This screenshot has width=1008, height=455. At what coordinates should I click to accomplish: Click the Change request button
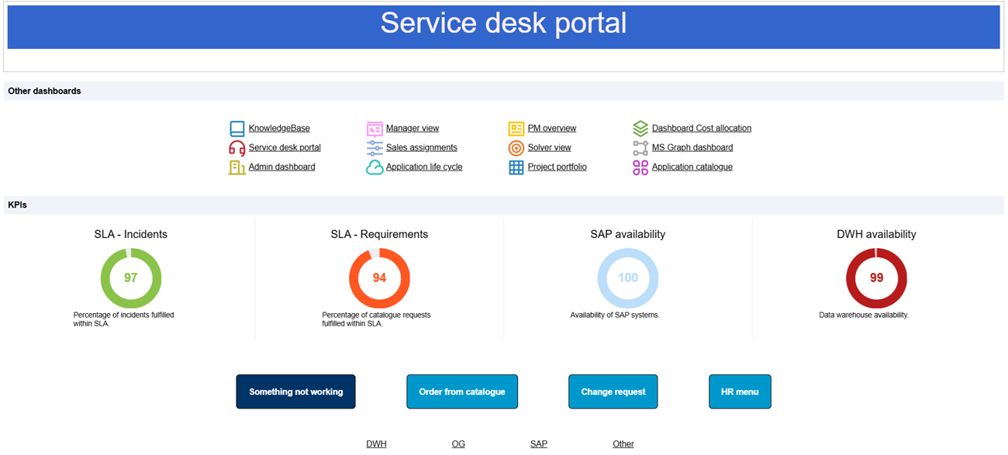click(613, 392)
